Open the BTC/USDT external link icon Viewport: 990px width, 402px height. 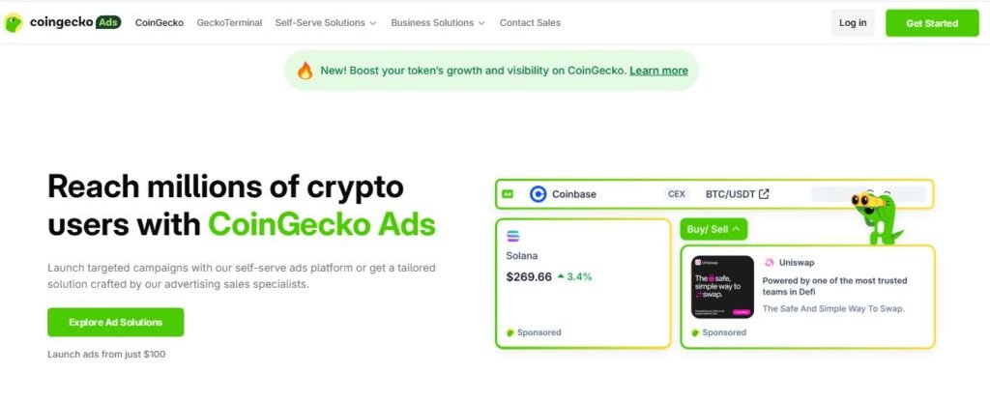pyautogui.click(x=764, y=194)
